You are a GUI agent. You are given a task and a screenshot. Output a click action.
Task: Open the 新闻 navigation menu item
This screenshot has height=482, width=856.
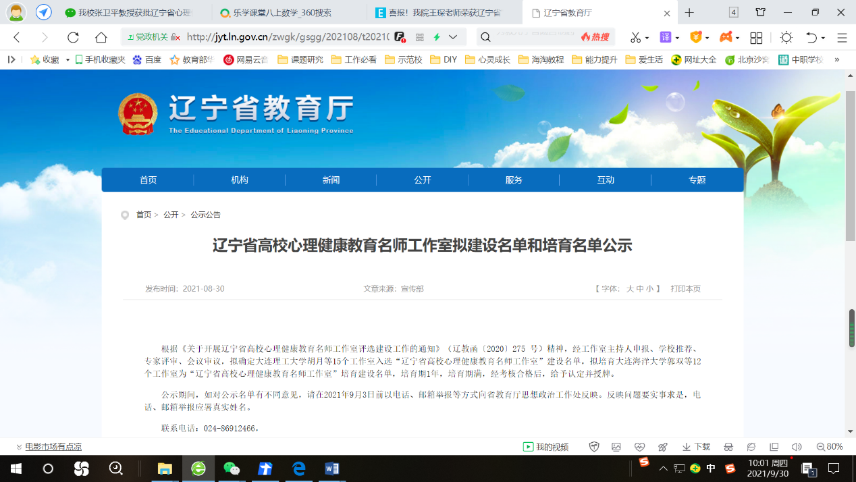pos(331,180)
